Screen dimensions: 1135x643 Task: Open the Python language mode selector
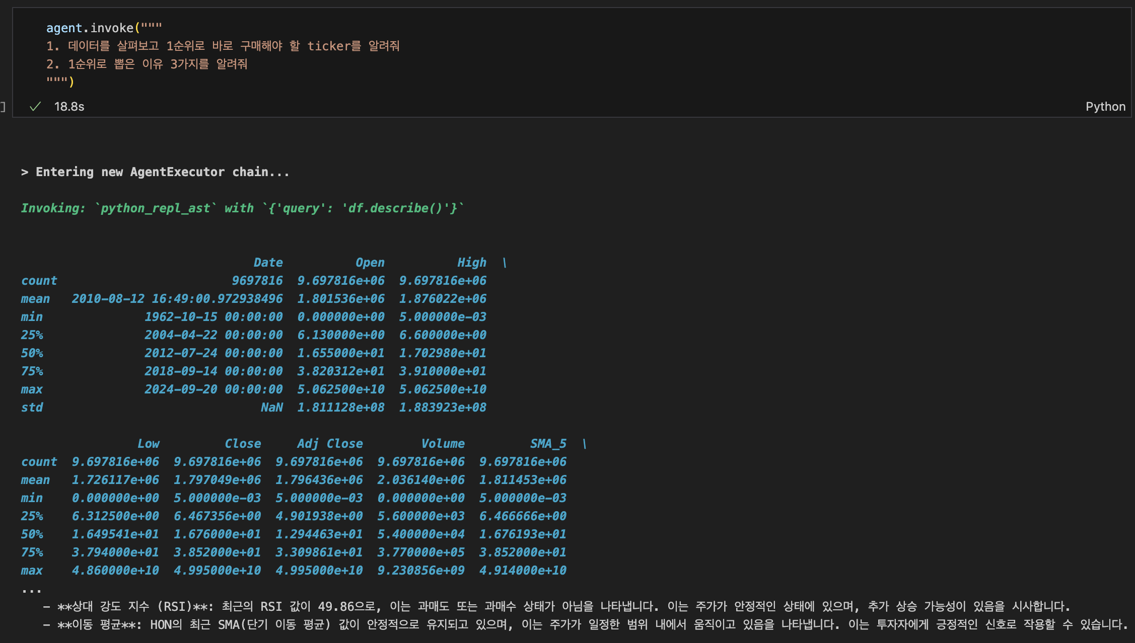(x=1105, y=107)
